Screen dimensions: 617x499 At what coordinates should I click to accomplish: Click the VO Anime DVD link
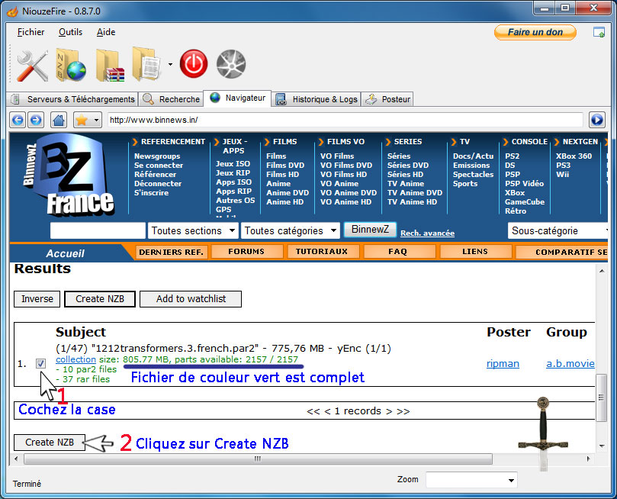[x=349, y=193]
